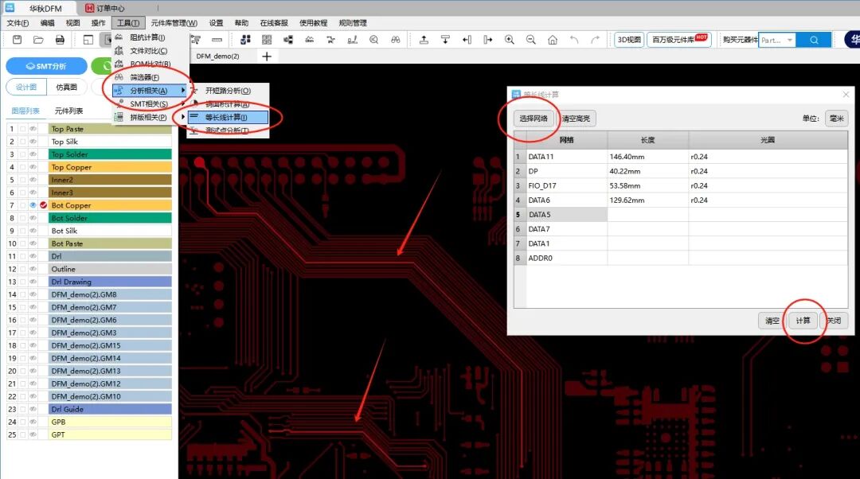Show the Top Copper layer via eye icon
The width and height of the screenshot is (860, 479).
pos(33,167)
